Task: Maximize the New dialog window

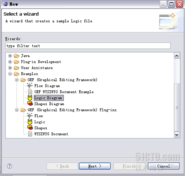Action: tap(171, 4)
